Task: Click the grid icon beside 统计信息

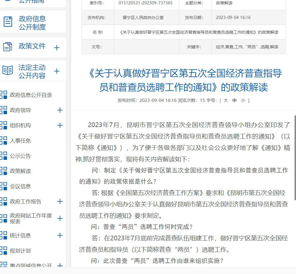Action: tap(4, 235)
